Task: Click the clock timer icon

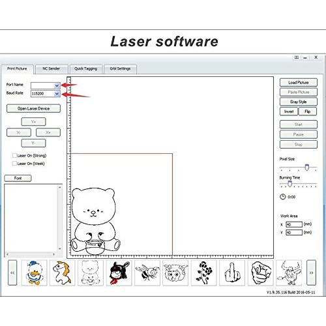Action: (282, 197)
